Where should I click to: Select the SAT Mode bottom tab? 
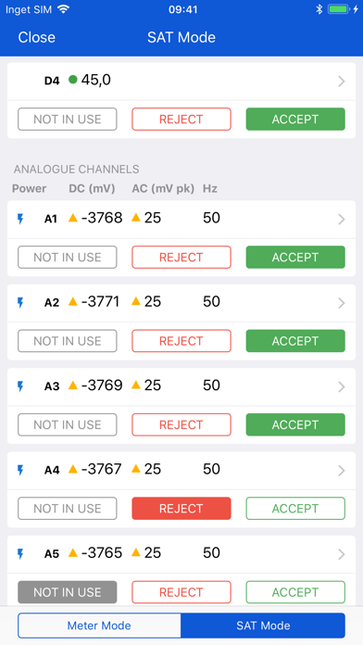(x=263, y=626)
